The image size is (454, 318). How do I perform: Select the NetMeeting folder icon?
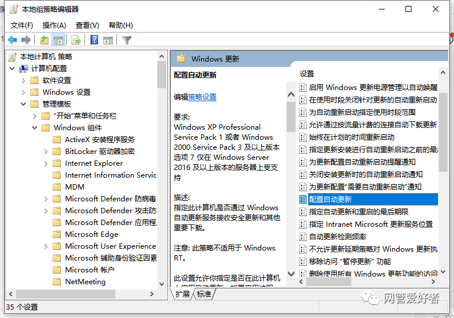pyautogui.click(x=57, y=281)
